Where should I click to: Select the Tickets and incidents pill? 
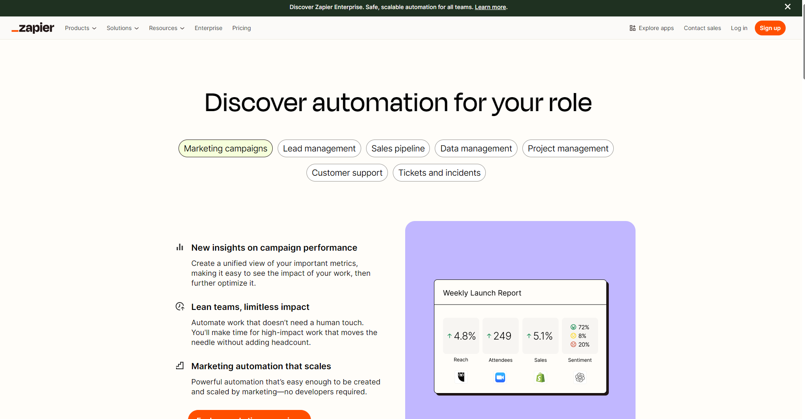pos(439,173)
